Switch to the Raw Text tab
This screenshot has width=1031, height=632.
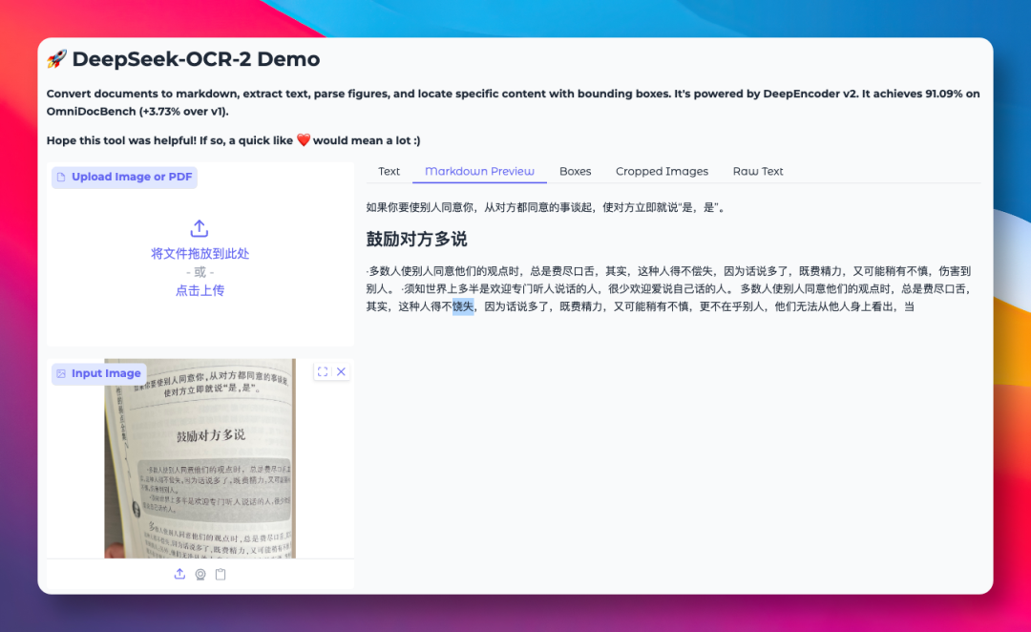(x=758, y=171)
